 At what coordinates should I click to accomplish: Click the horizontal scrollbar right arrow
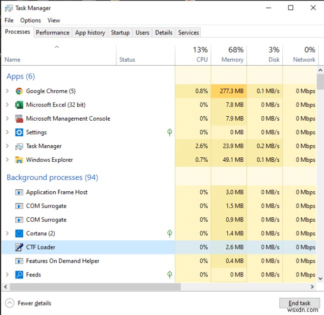pyautogui.click(x=312, y=286)
